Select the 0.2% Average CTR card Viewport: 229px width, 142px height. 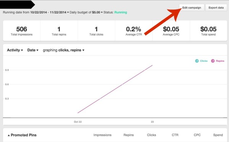tap(134, 31)
